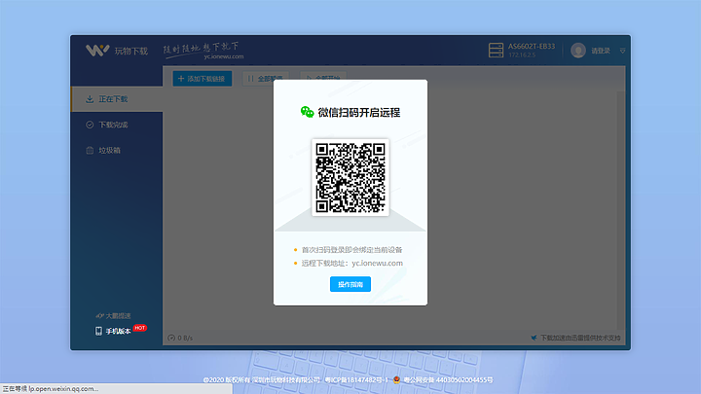This screenshot has height=394, width=701.
Task: Click the browser status bar loading text
Action: (x=51, y=388)
